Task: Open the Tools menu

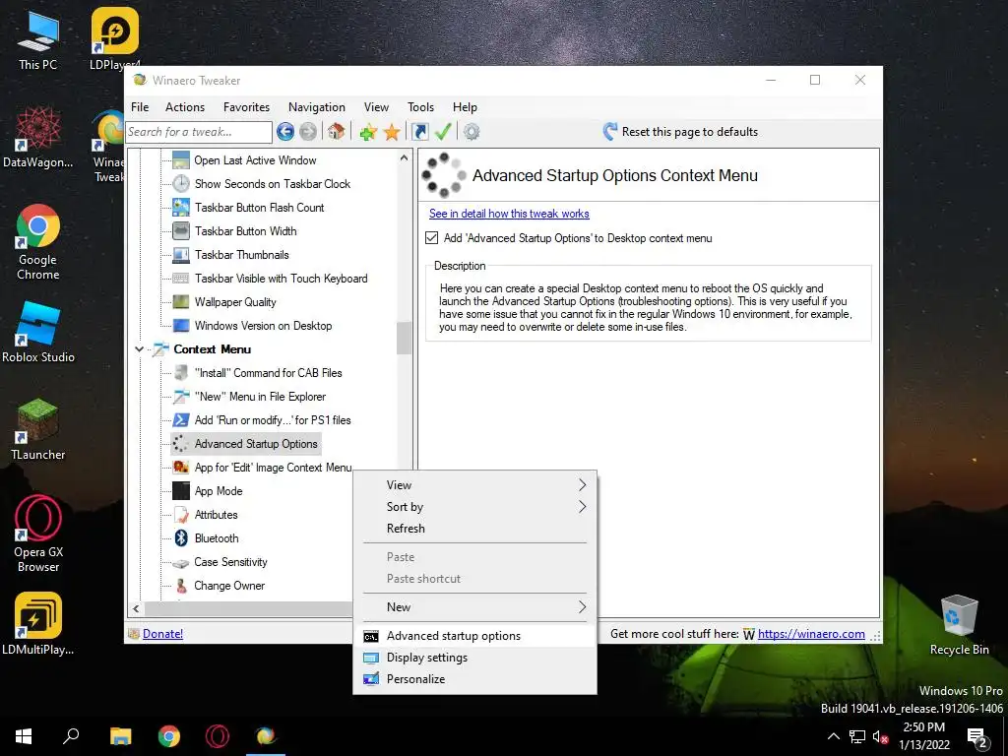Action: (x=420, y=107)
